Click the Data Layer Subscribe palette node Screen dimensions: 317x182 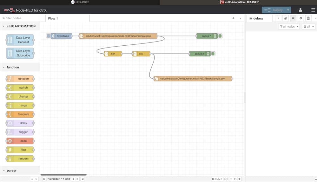pyautogui.click(x=20, y=53)
